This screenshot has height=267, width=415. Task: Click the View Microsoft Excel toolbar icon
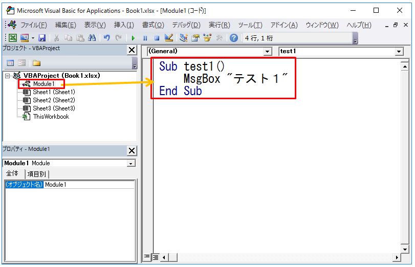click(13, 38)
